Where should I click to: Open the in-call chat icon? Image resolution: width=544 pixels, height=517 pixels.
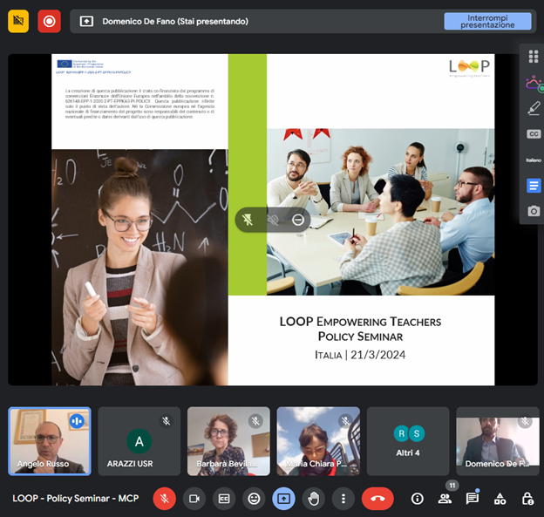coord(473,499)
